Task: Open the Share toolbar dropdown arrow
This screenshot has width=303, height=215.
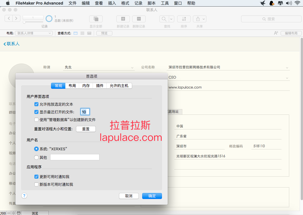Action: coord(204,19)
